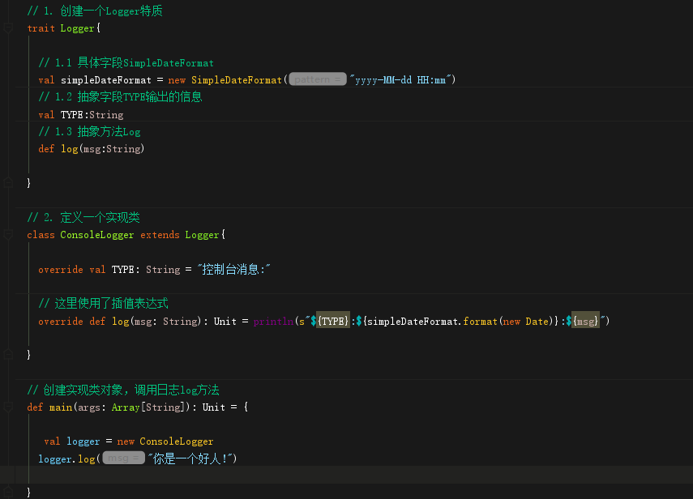Click the 'extends' keyword
This screenshot has width=693, height=499.
click(160, 234)
